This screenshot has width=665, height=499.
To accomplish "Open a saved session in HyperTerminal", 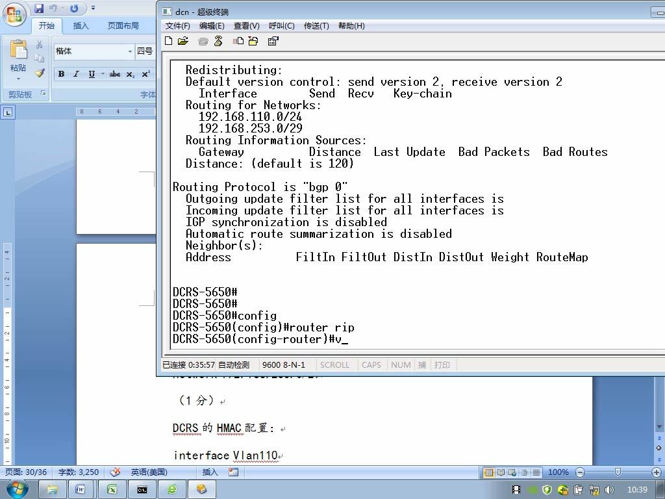I will pyautogui.click(x=183, y=41).
